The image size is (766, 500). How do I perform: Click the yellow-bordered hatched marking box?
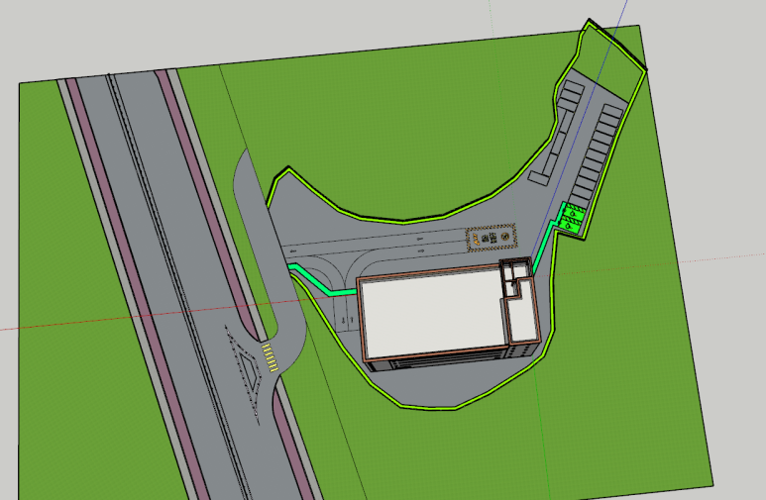492,238
